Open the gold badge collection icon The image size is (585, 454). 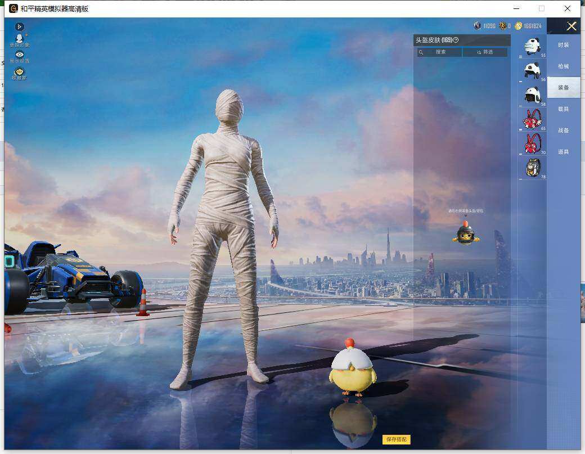coord(19,74)
